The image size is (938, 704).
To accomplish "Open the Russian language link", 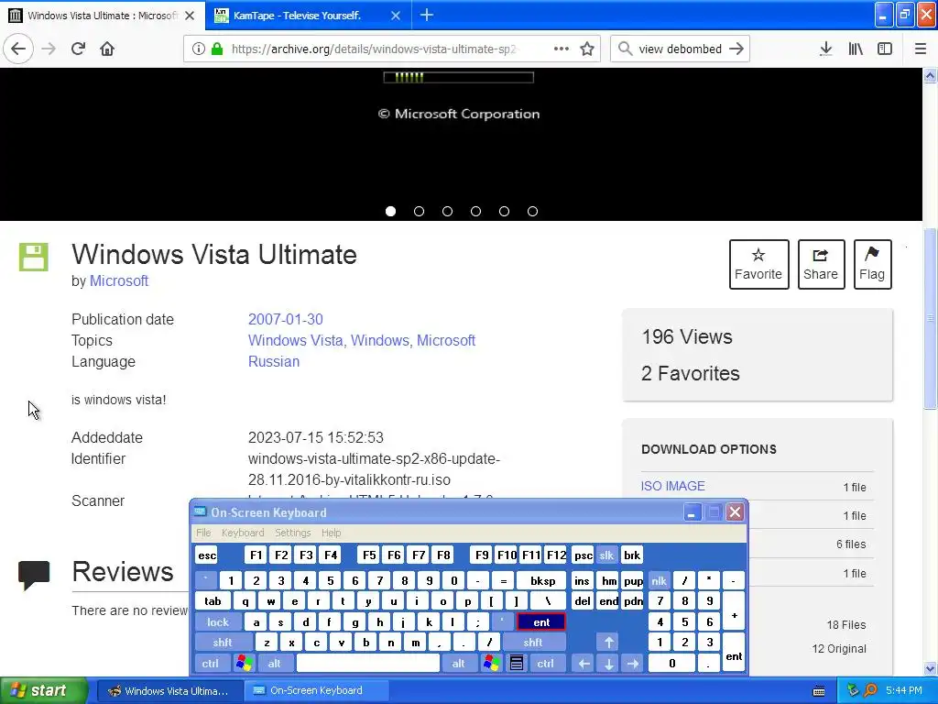I will (273, 361).
